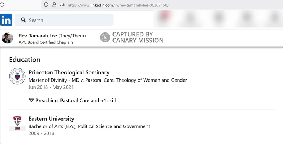
Task: Click the Eastern University logo
Action: tap(17, 123)
